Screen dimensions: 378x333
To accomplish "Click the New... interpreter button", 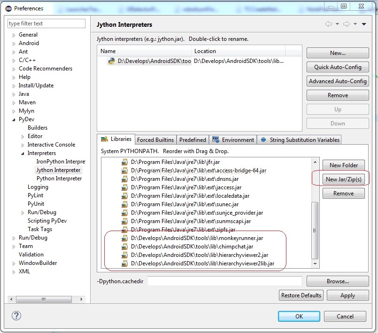I will pos(338,53).
